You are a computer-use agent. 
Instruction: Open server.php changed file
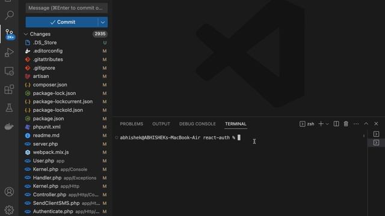pyautogui.click(x=66, y=144)
